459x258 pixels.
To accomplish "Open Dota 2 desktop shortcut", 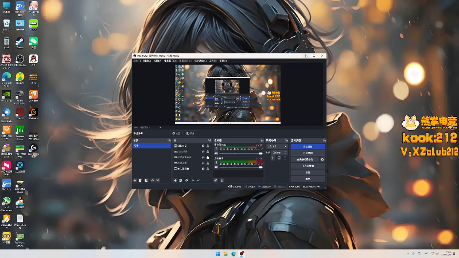I will 20,114.
